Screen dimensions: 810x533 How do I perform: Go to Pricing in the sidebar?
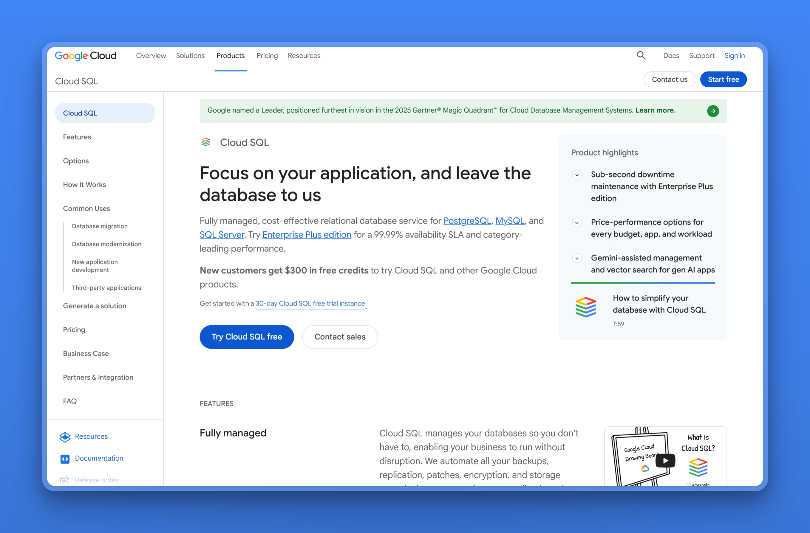pos(74,330)
